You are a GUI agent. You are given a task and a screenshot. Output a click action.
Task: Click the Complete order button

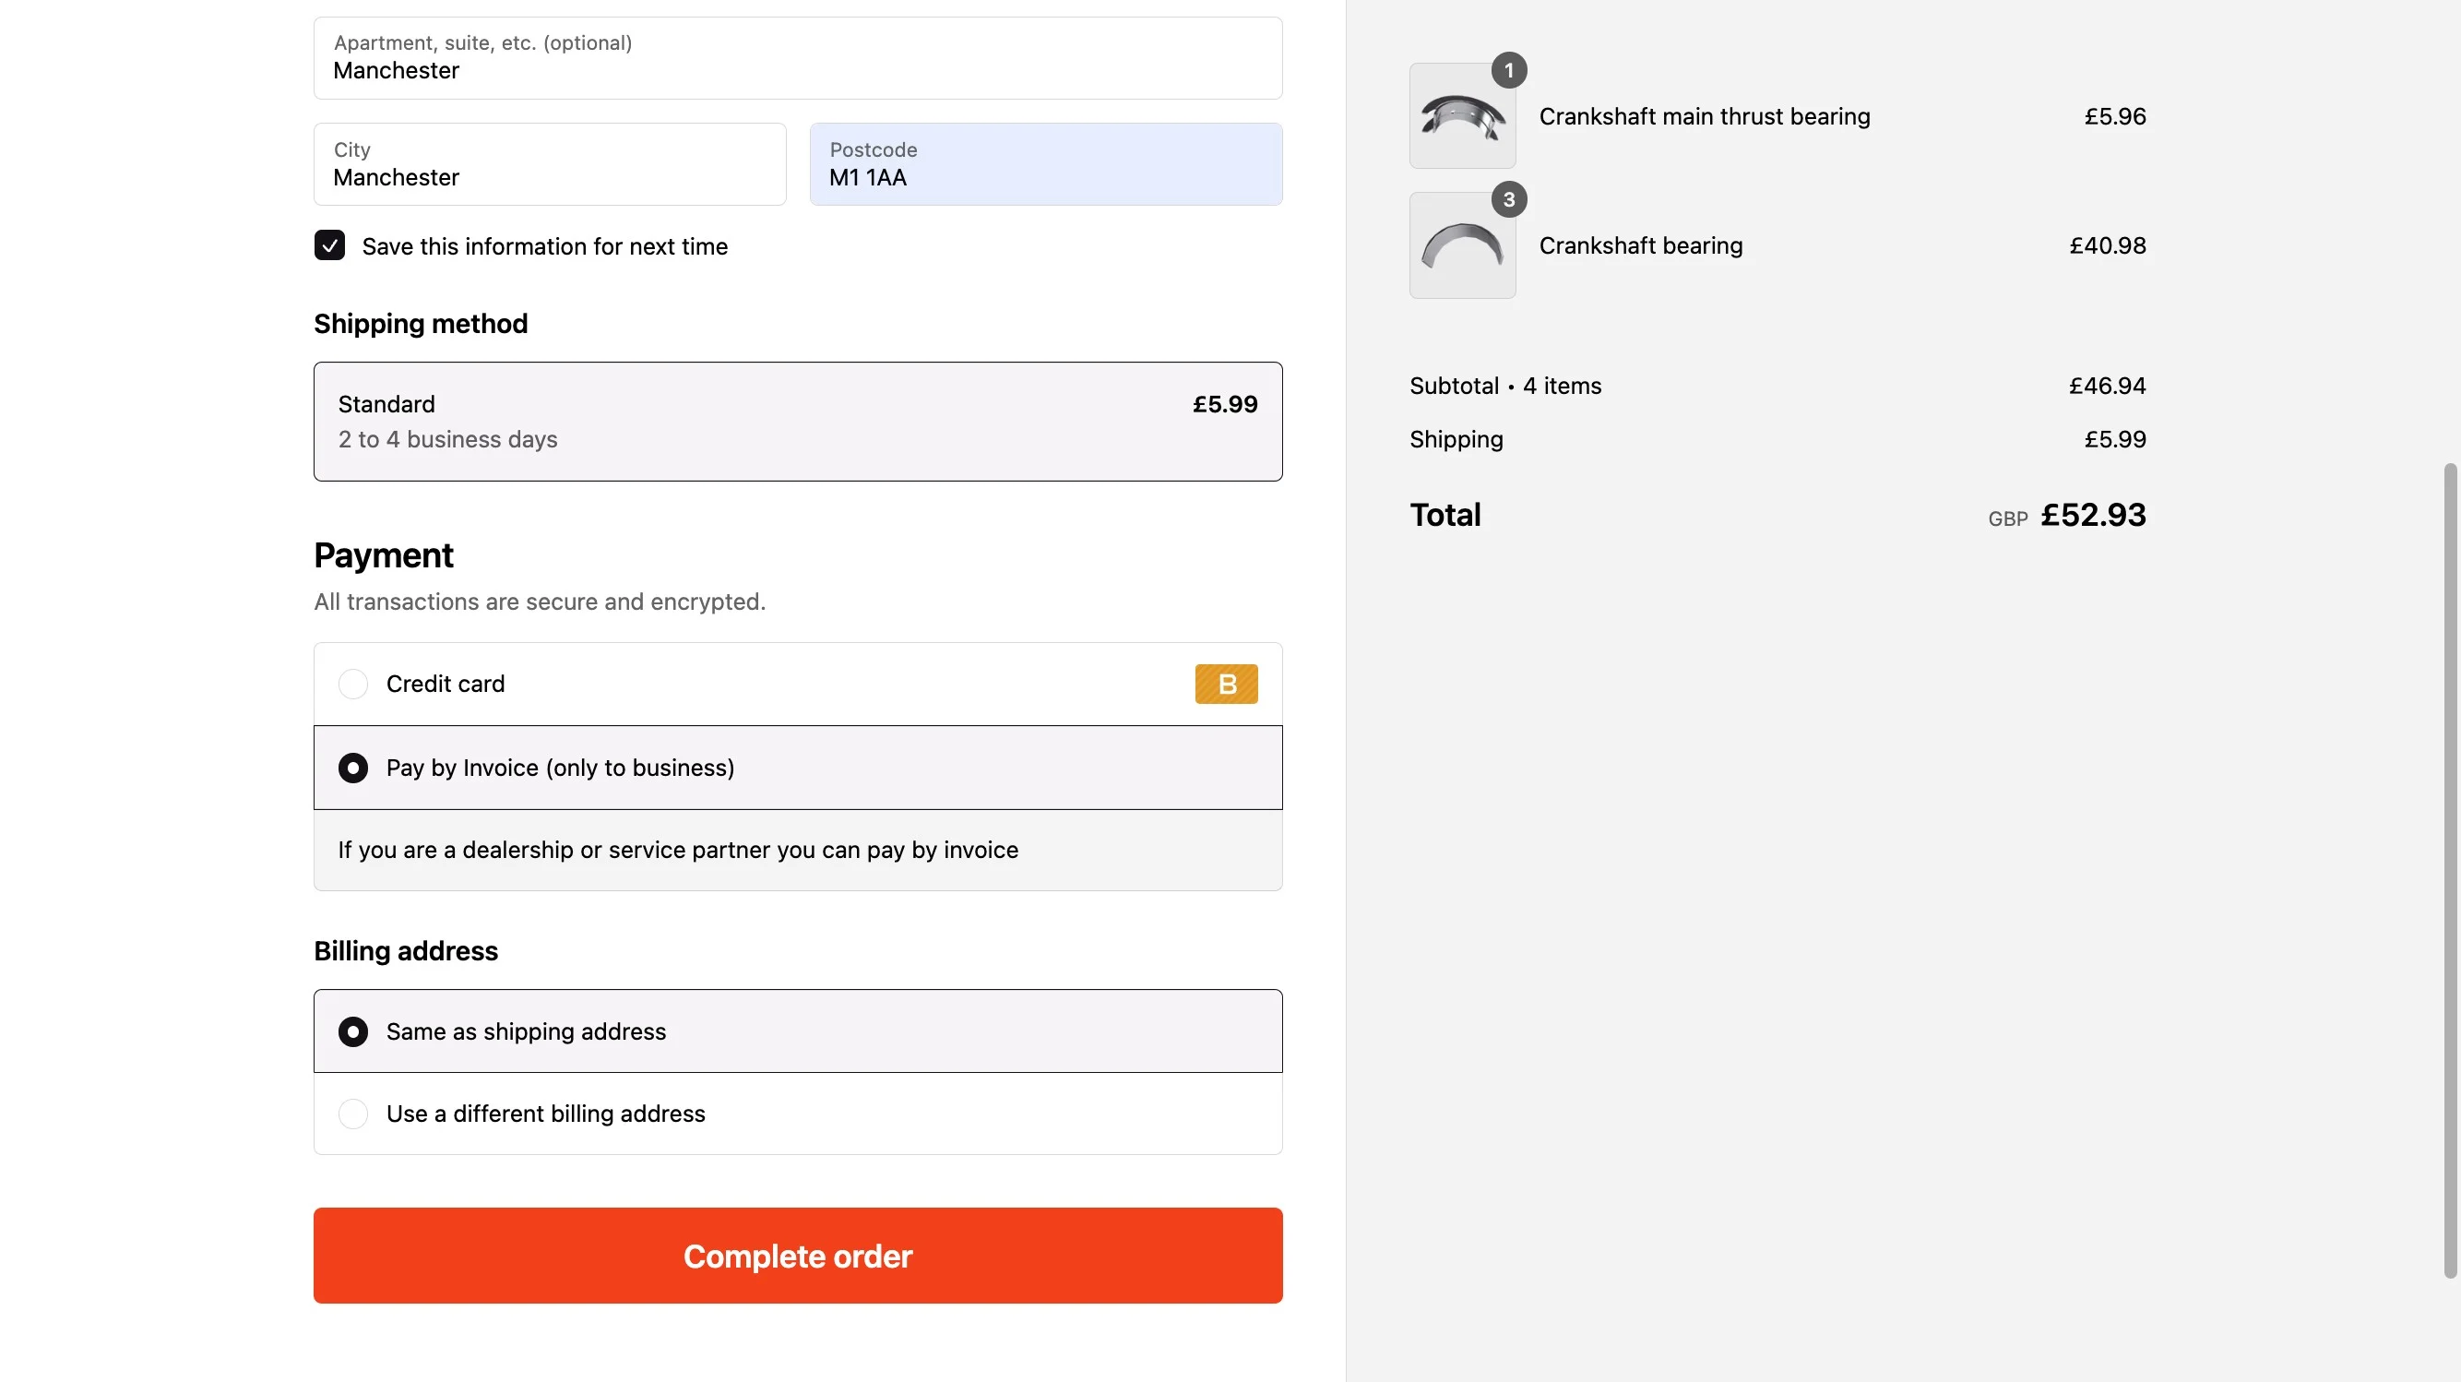pos(798,1256)
